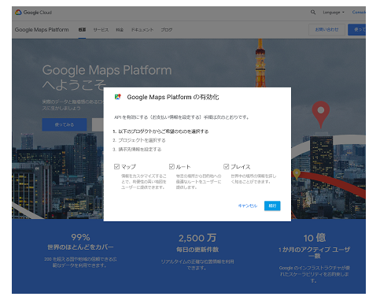Click the Google Maps icon in dialog title

click(118, 97)
